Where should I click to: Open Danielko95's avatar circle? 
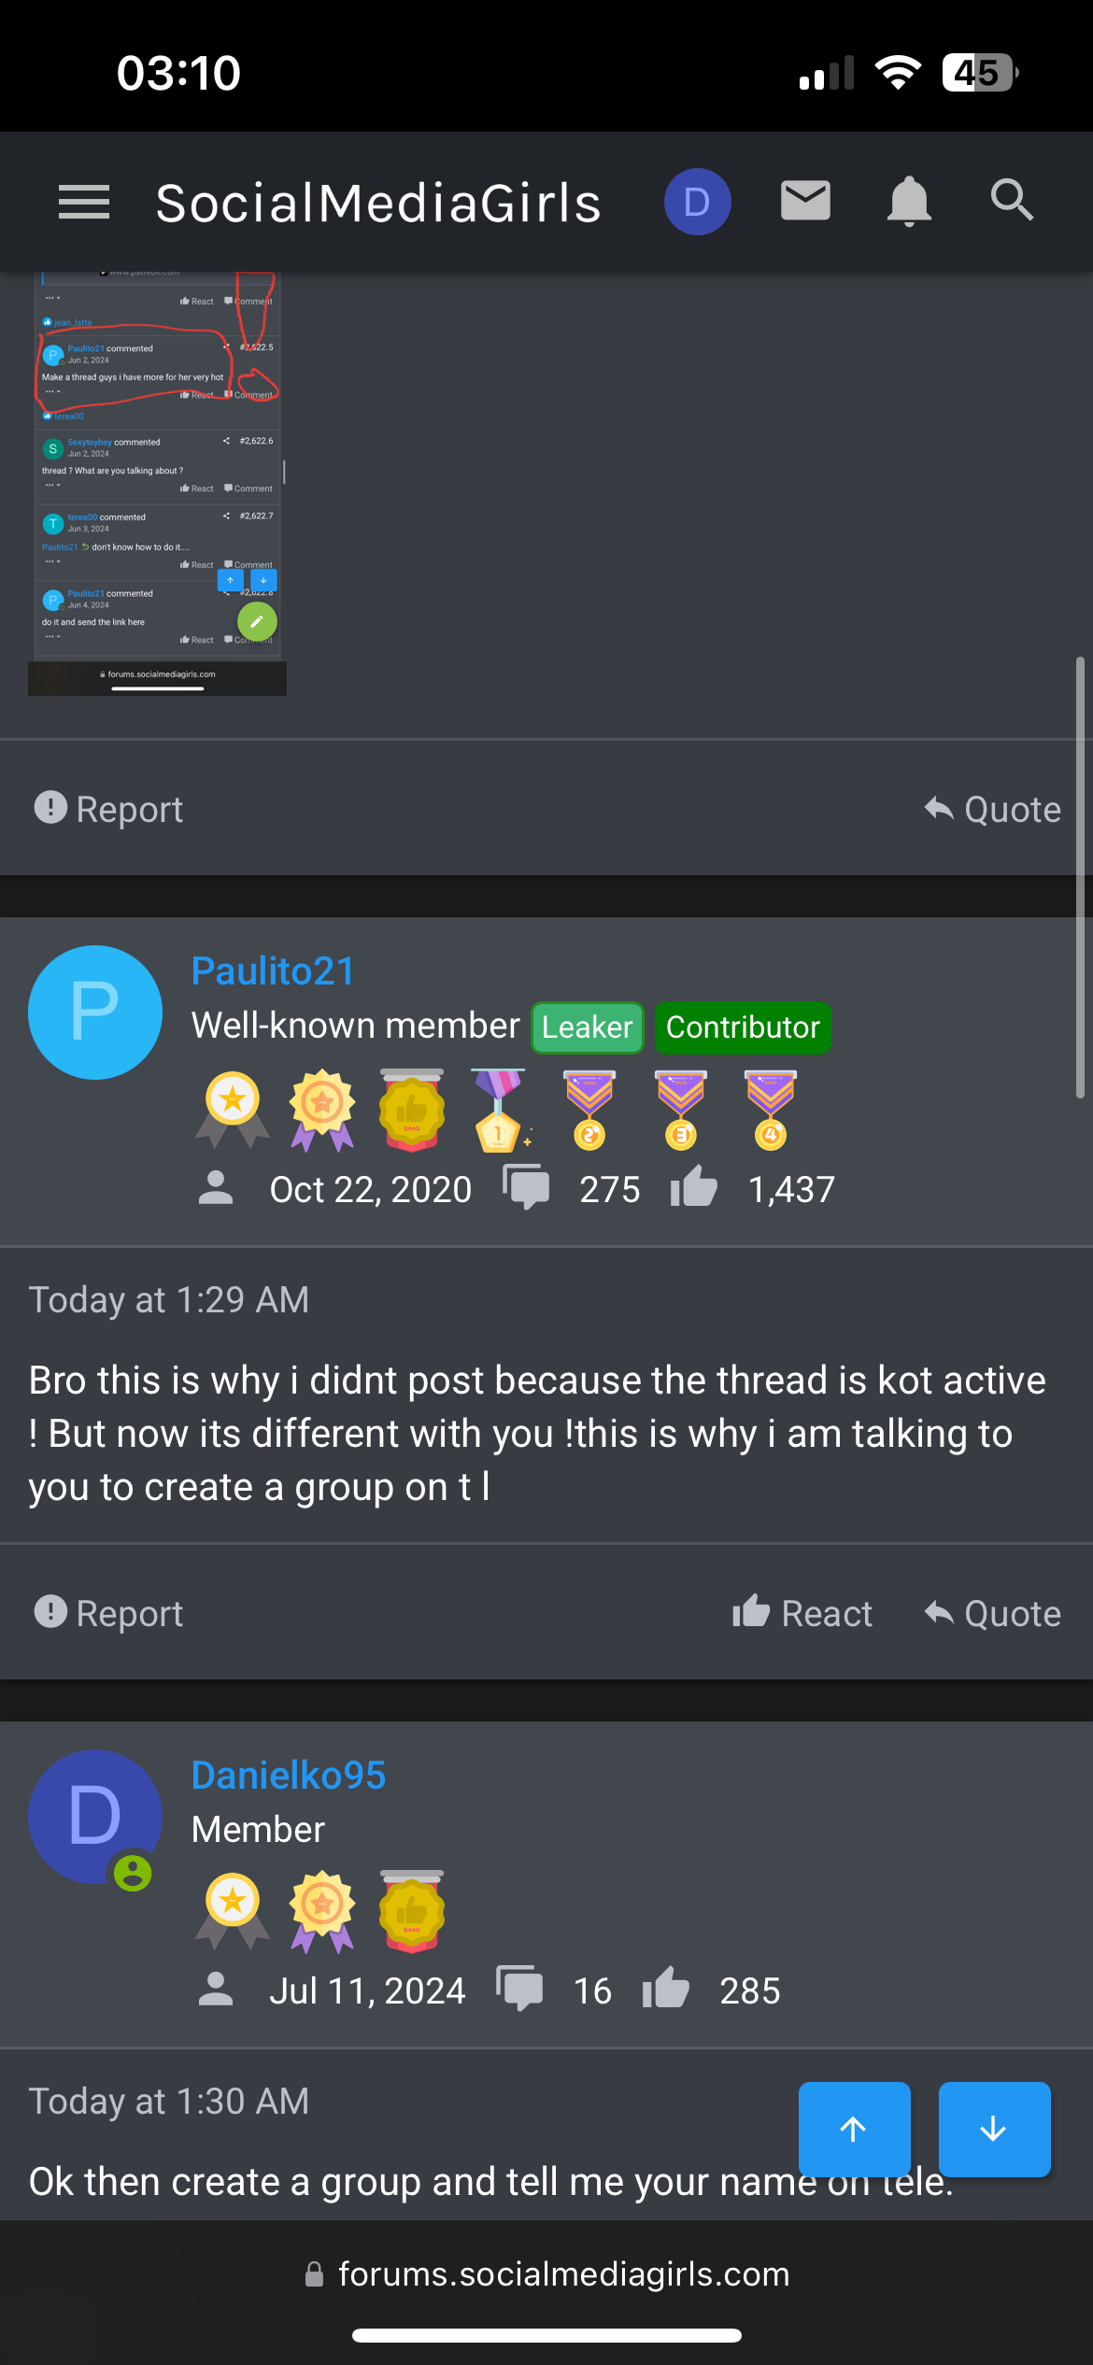95,1817
